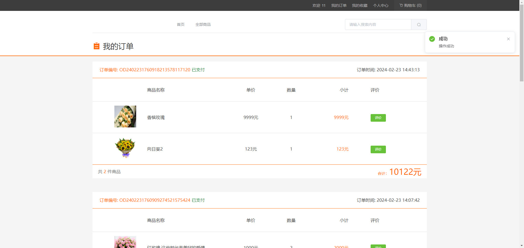
Task: Go to 首页 home page
Action: tap(180, 25)
